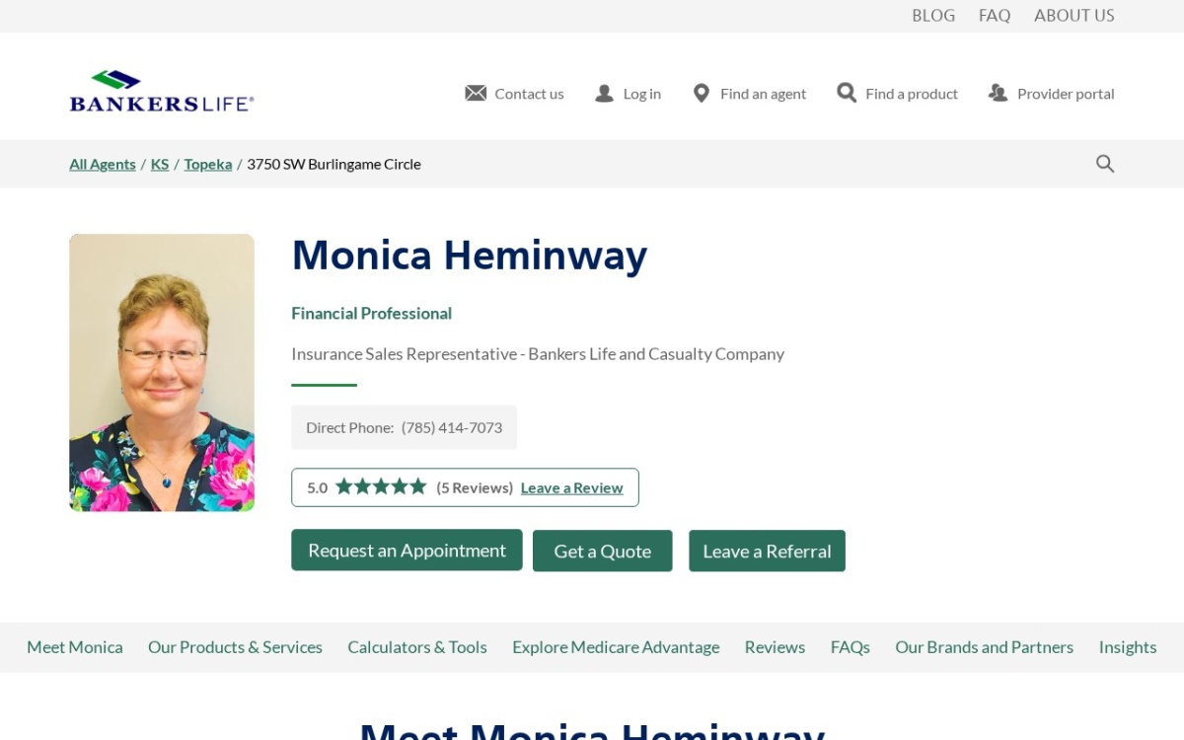Click the 5.0 rating score text
Screen dimensions: 1184x740
[x=317, y=487]
